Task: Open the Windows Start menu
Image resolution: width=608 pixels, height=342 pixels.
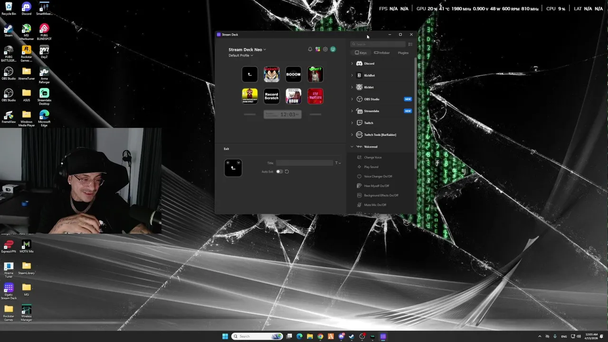Action: point(225,336)
